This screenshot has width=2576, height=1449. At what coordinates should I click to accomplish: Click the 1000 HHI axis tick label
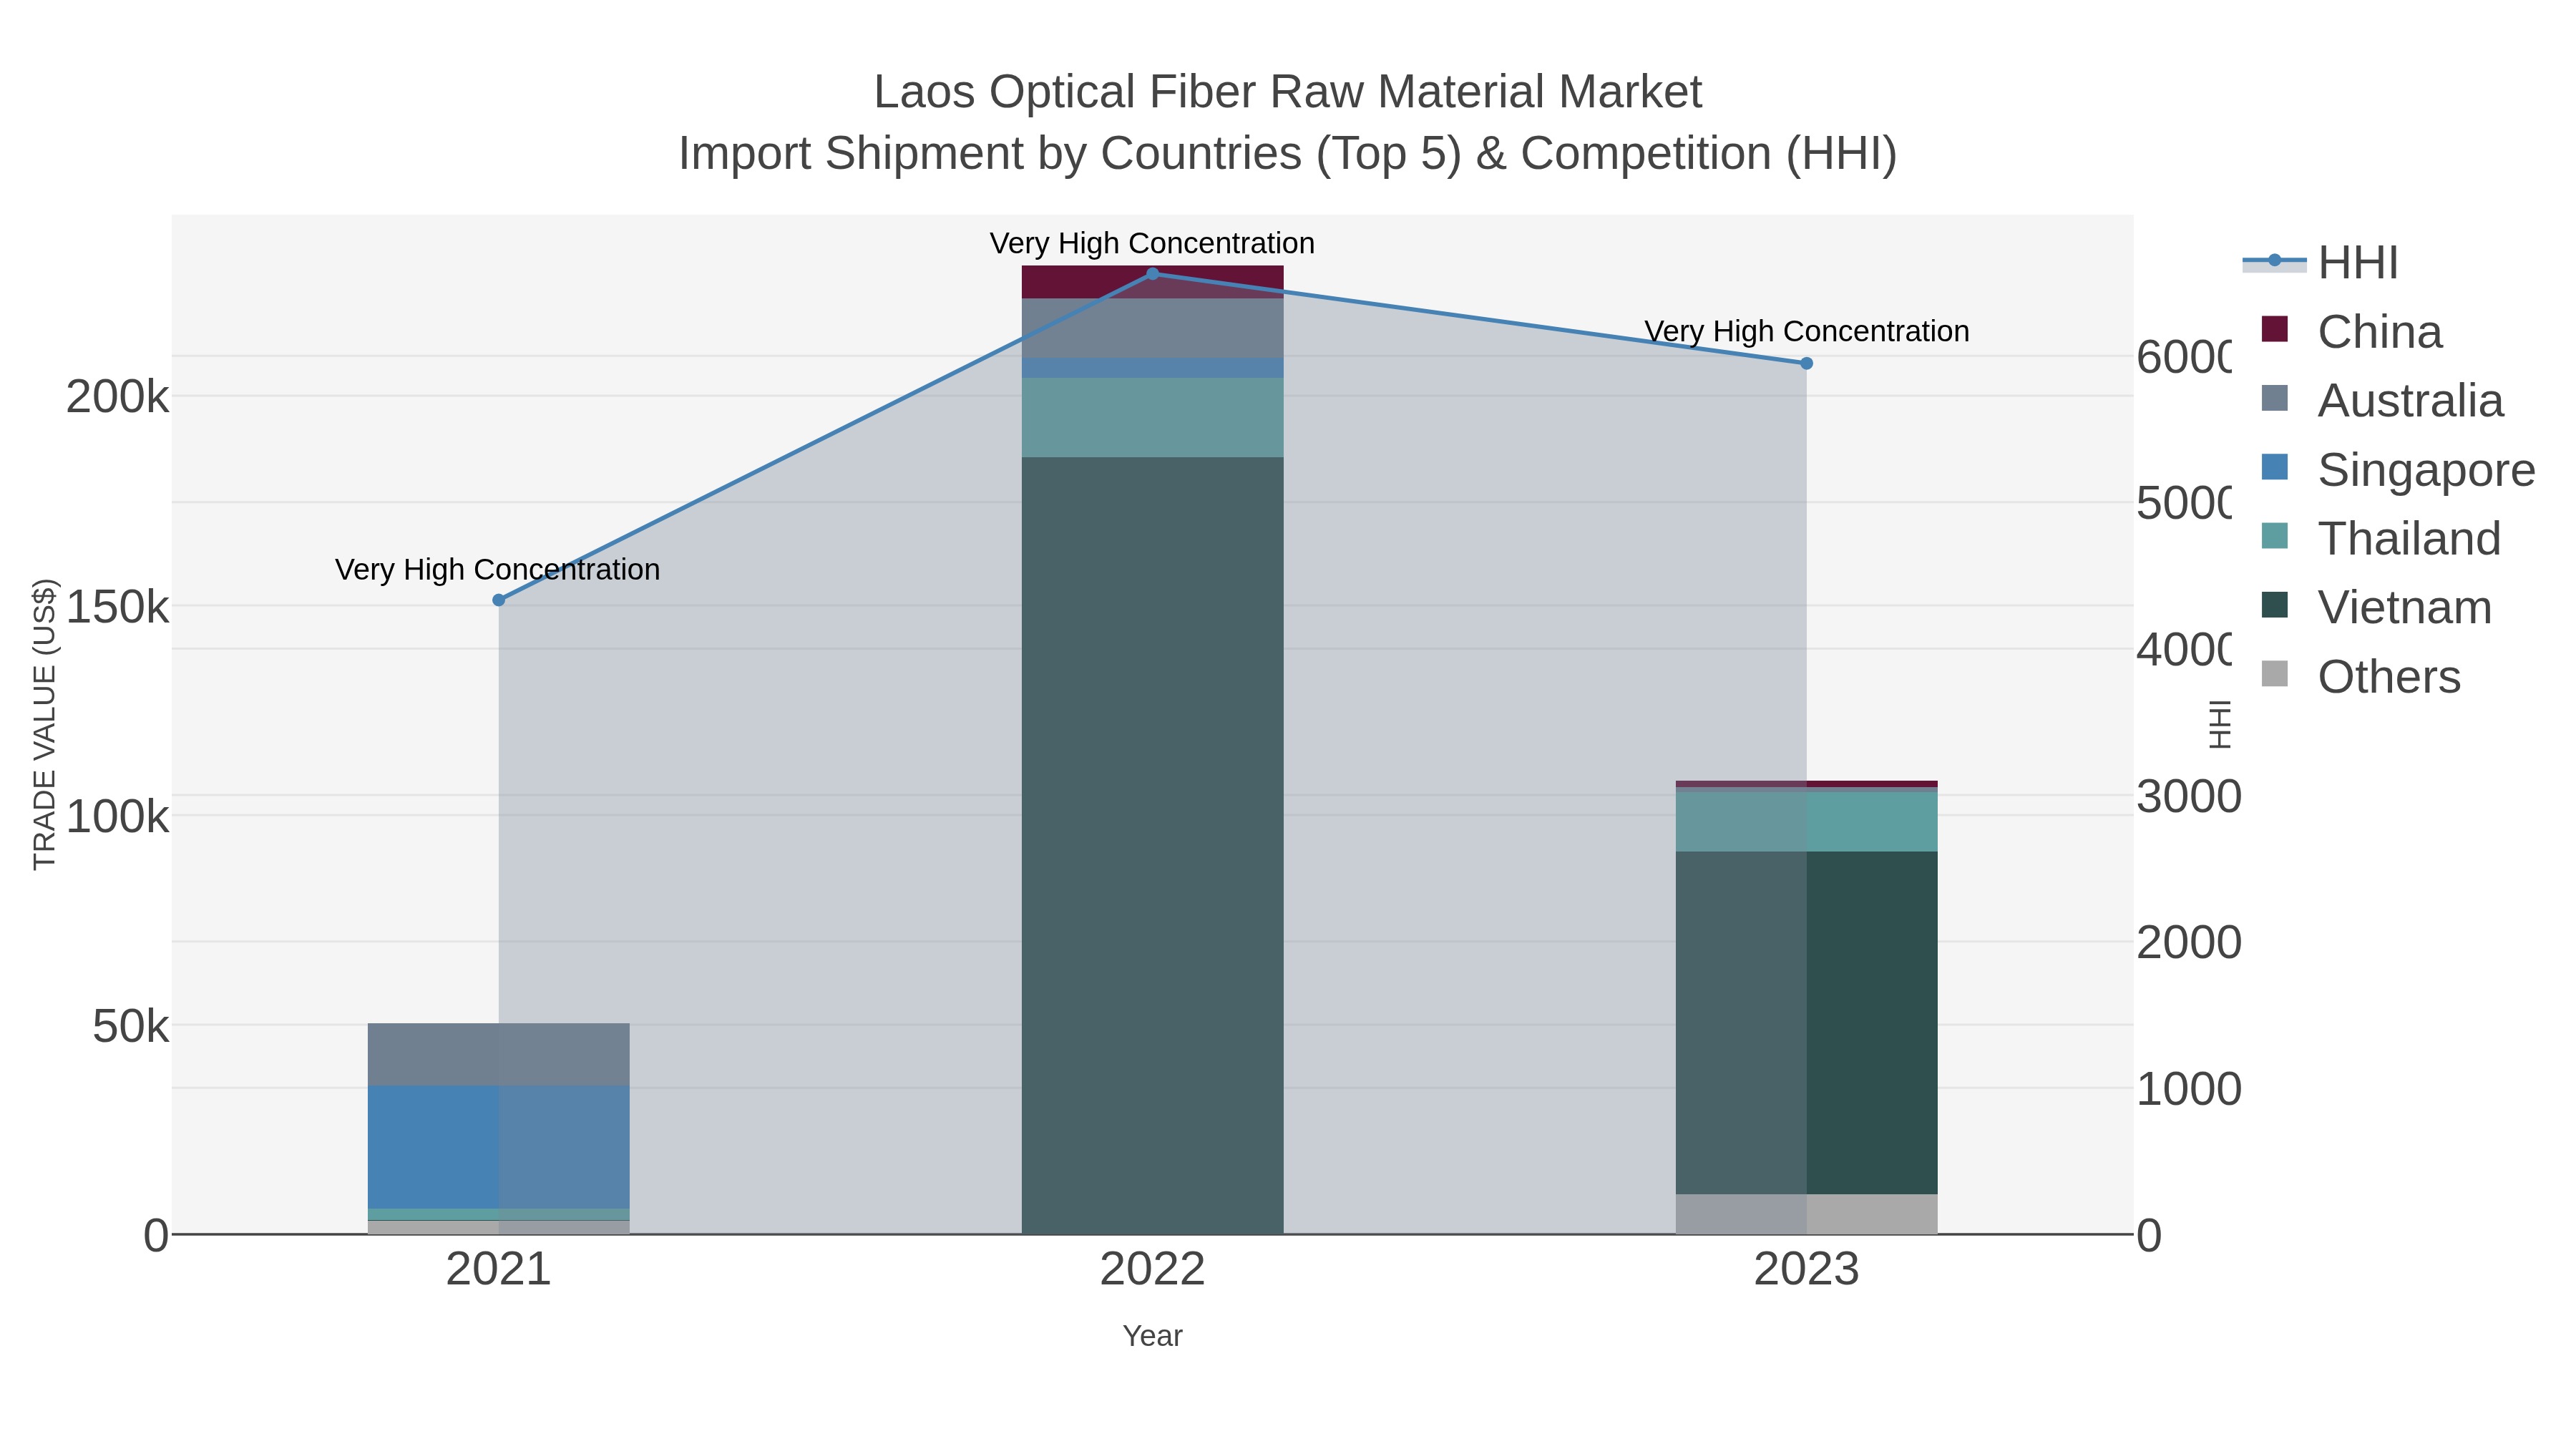2189,1090
